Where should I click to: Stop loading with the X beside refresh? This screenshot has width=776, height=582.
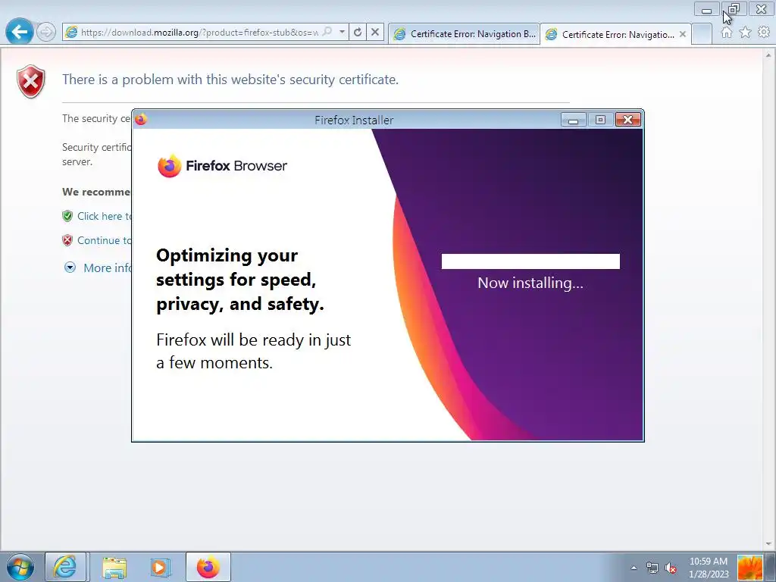pos(375,33)
